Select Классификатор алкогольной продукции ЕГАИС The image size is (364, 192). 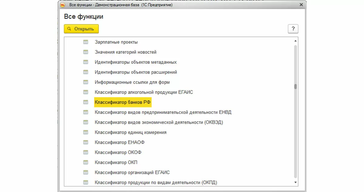tap(144, 92)
